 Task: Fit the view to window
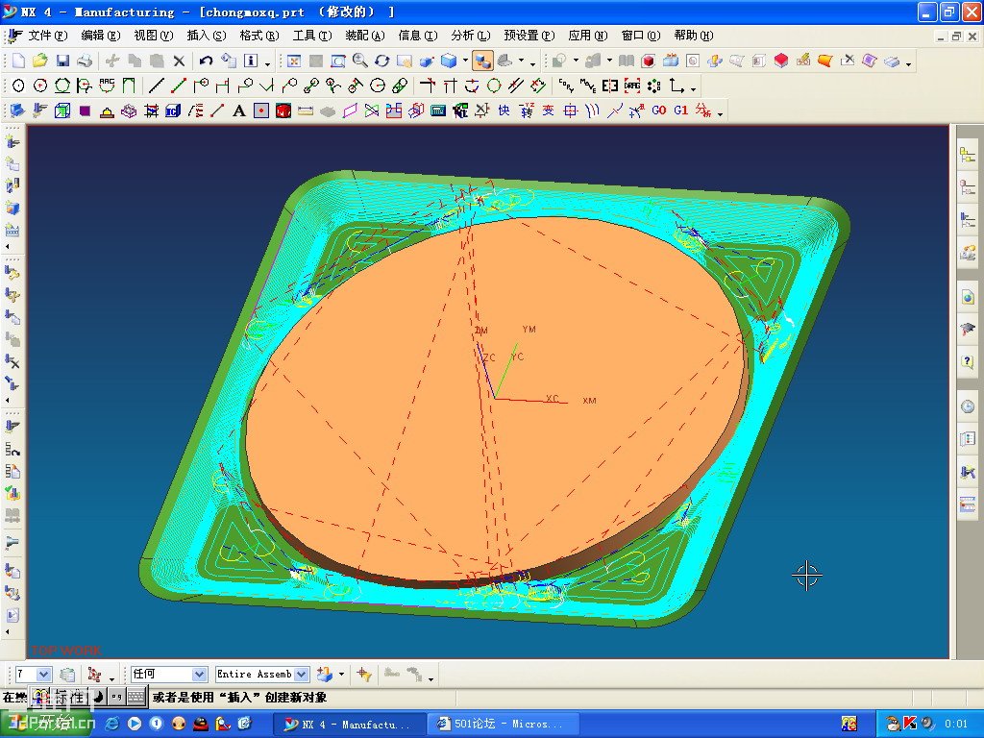click(x=294, y=61)
